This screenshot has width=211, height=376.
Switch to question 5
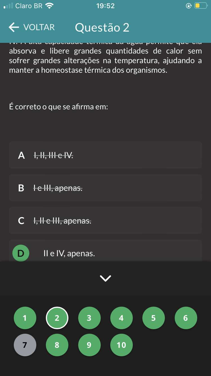click(x=154, y=318)
